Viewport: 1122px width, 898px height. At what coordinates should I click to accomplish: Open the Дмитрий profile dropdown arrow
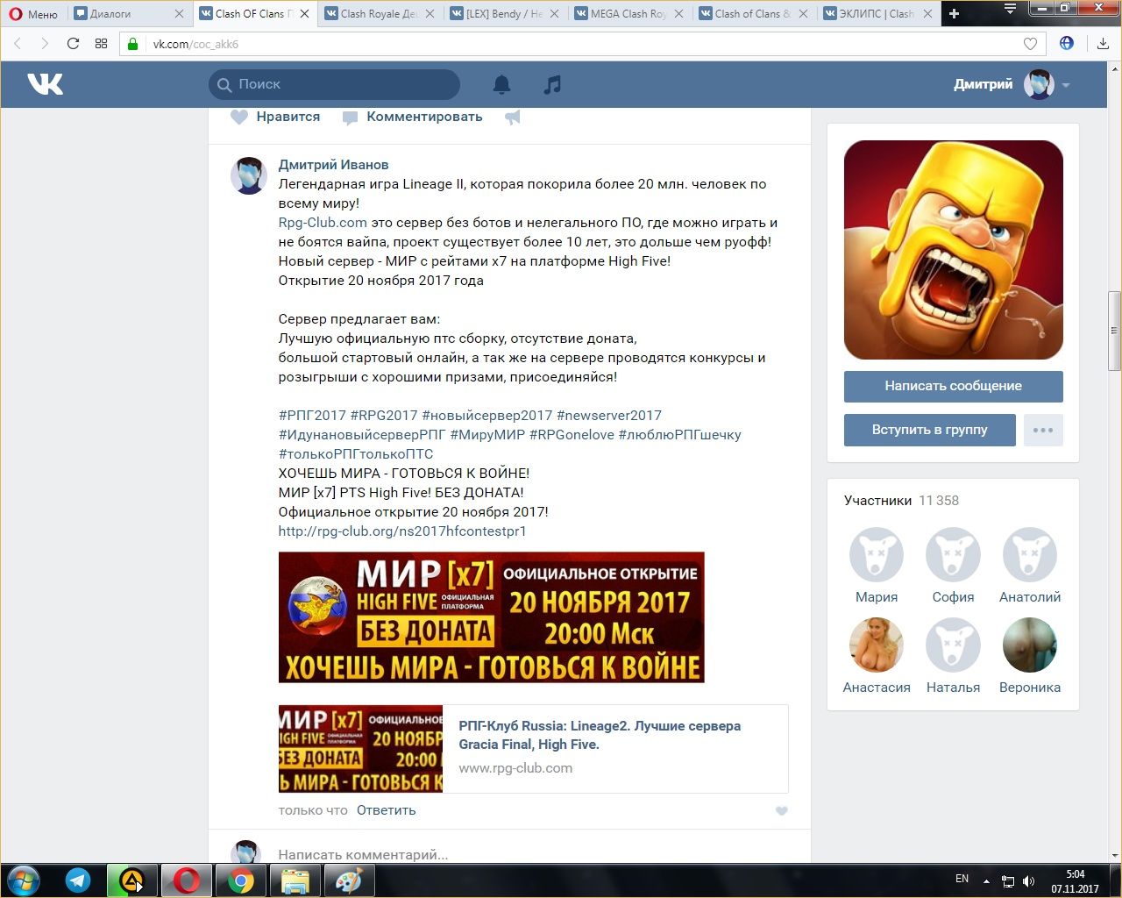[1066, 85]
